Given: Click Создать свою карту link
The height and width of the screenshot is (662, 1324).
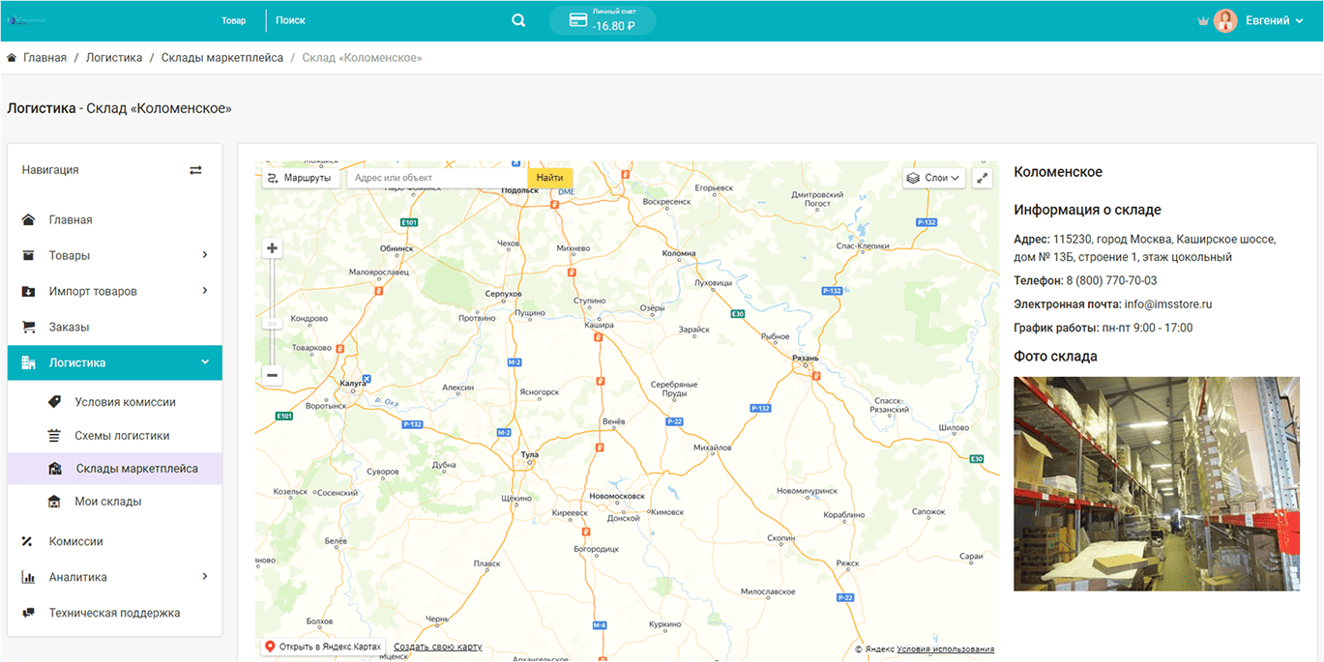Looking at the screenshot, I should click(x=438, y=647).
